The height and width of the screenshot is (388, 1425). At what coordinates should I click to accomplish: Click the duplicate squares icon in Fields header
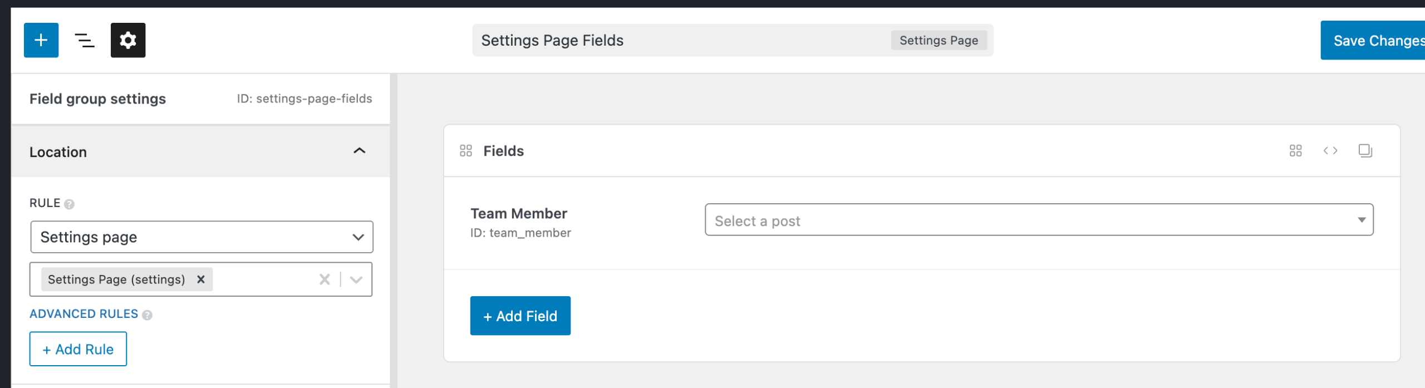click(1365, 151)
